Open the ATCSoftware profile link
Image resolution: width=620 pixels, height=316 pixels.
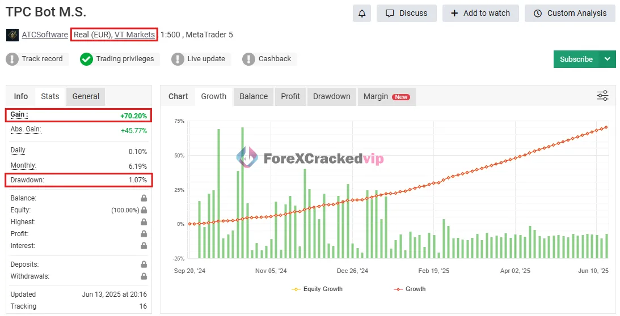(45, 35)
